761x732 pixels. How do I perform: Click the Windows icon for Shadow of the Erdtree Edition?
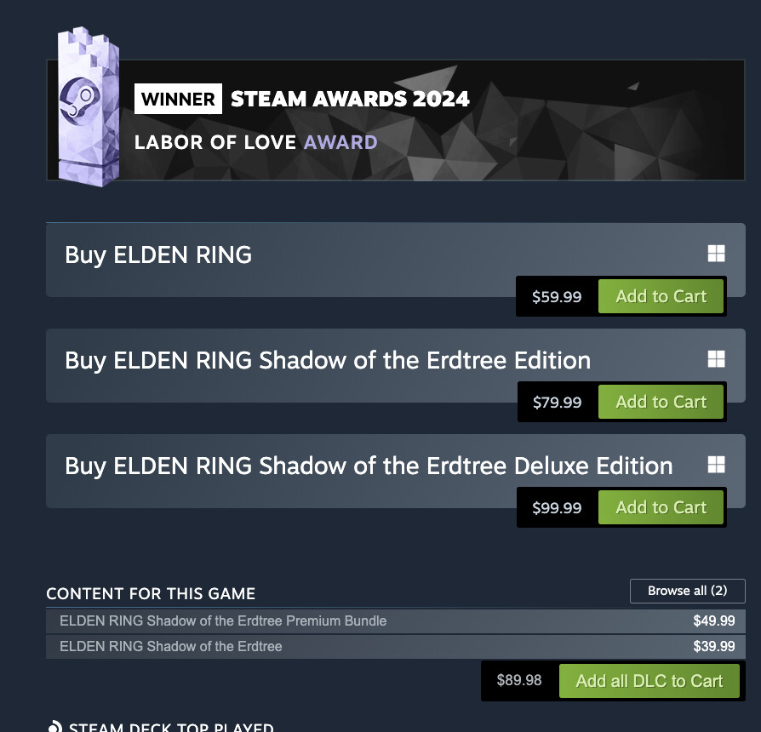point(716,359)
